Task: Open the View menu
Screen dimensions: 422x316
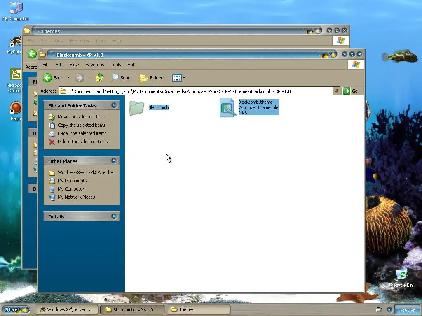Action: coord(74,65)
